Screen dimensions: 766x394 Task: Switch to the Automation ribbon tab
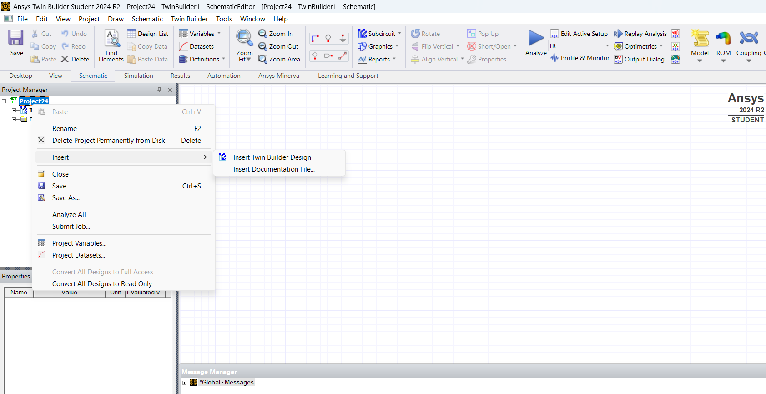coord(224,76)
